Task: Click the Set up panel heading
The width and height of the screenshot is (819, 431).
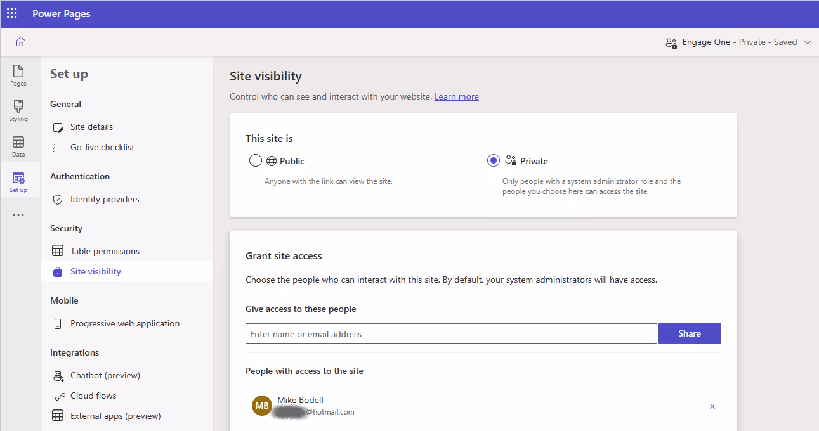Action: pyautogui.click(x=69, y=74)
